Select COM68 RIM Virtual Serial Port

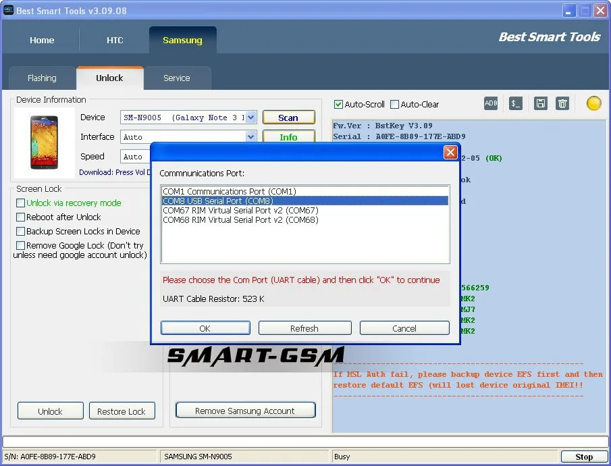click(304, 219)
